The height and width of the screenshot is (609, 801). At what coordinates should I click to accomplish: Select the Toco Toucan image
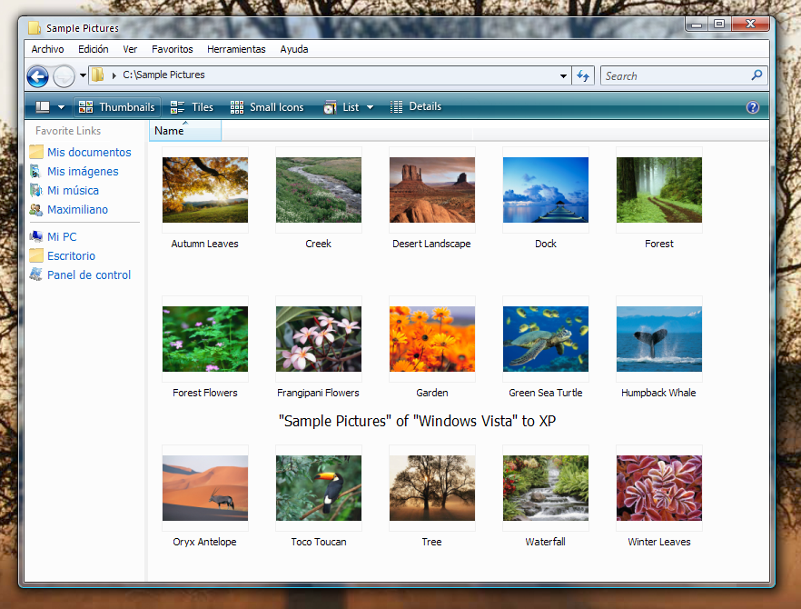point(318,488)
